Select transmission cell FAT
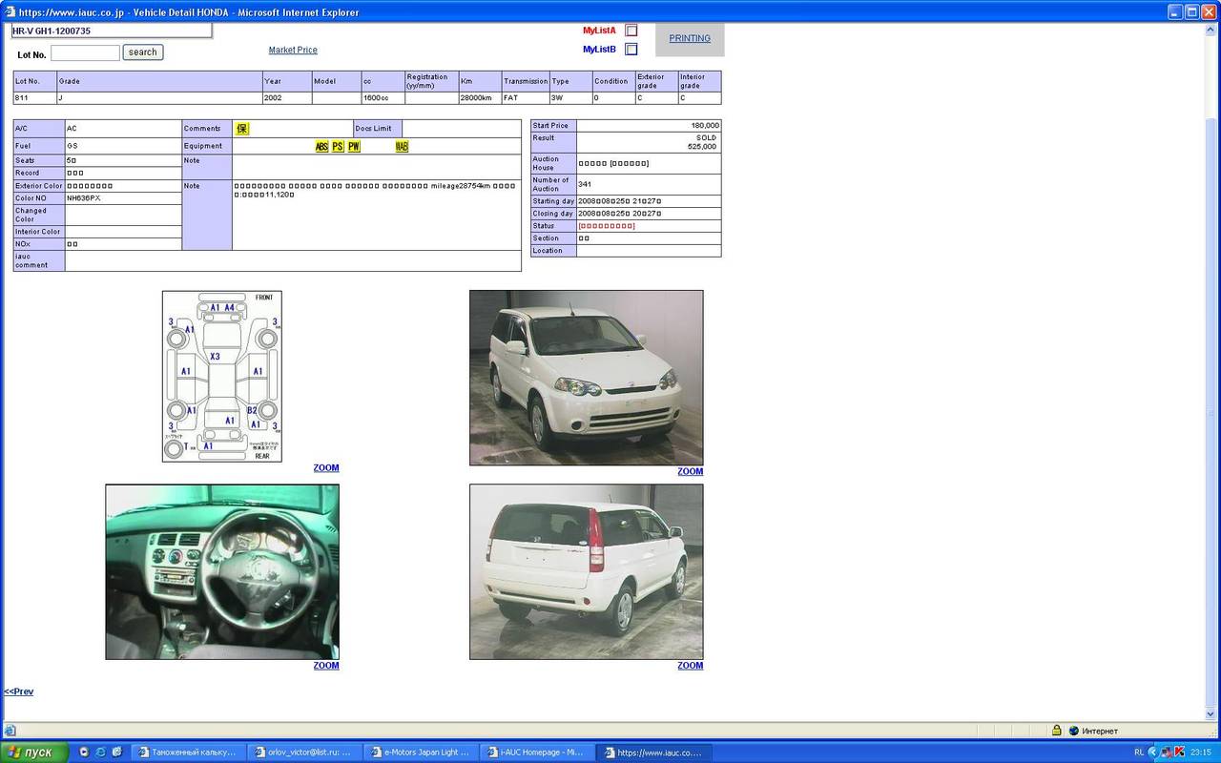Screen dimensions: 1221x763 pyautogui.click(x=526, y=98)
